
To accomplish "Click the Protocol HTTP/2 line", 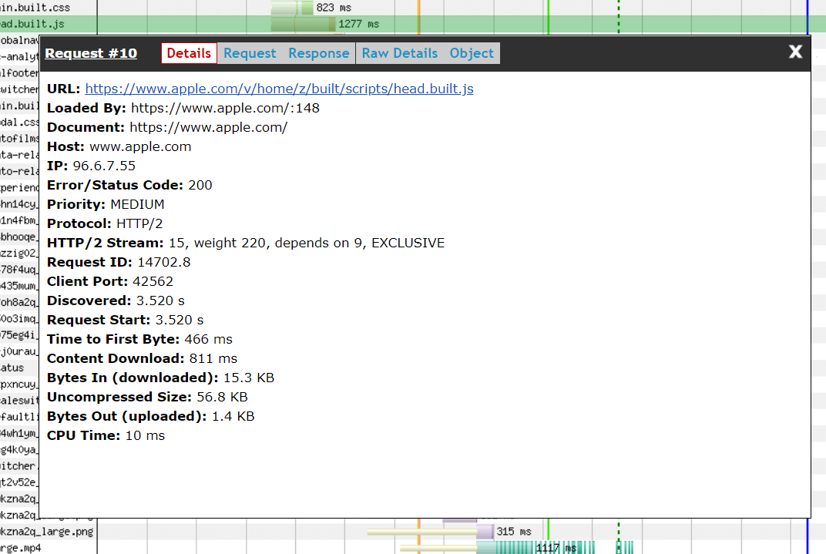I will click(x=105, y=223).
